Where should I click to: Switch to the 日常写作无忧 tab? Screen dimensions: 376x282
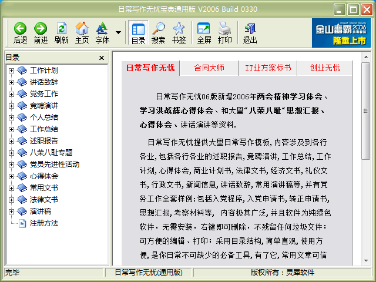[x=150, y=68]
